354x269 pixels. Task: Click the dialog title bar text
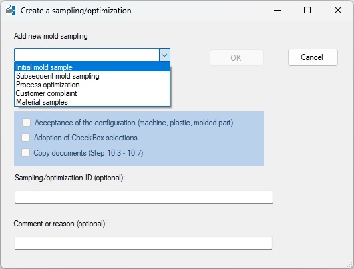pyautogui.click(x=76, y=11)
